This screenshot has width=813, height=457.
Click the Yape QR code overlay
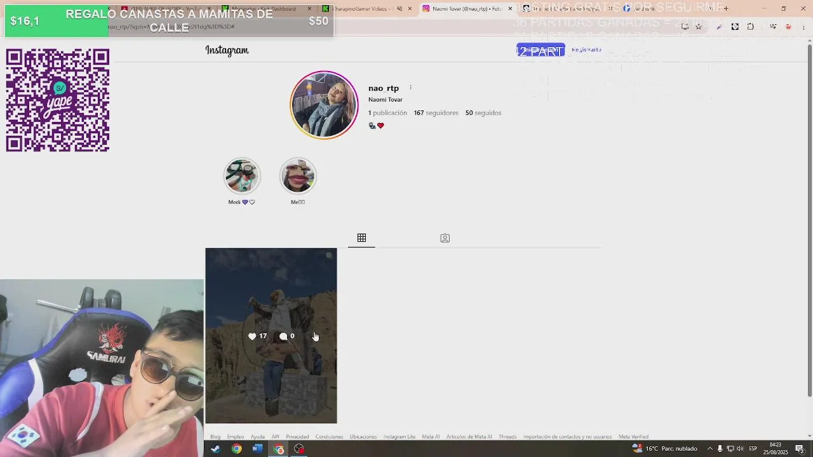[x=58, y=100]
